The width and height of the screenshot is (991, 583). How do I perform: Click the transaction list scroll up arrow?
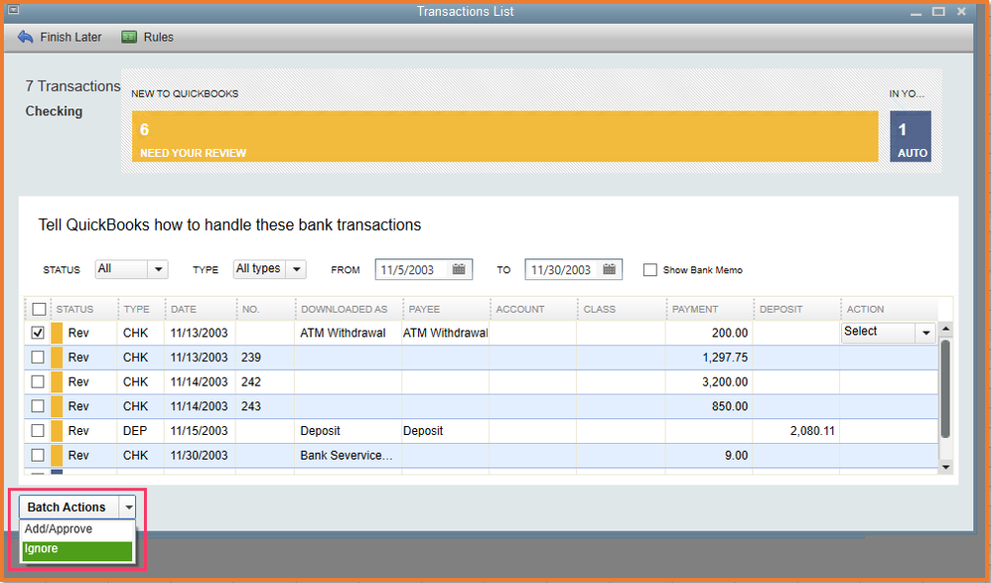coord(945,329)
